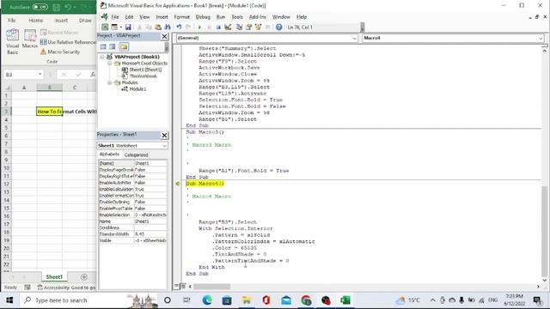
Task: Select Sheet1 (Sheet1) in project tree
Action: pos(145,70)
